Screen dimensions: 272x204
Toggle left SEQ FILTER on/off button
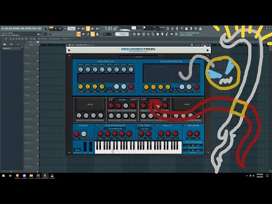click(111, 100)
